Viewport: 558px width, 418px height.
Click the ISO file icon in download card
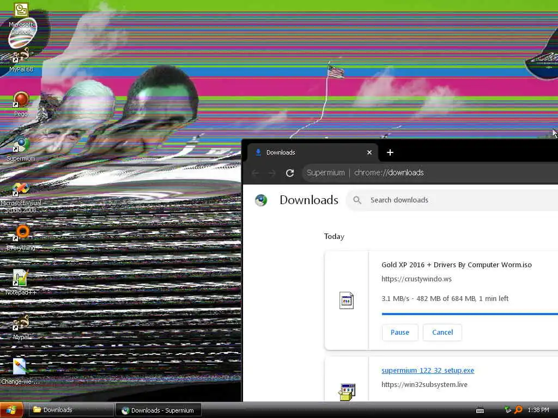tap(346, 300)
